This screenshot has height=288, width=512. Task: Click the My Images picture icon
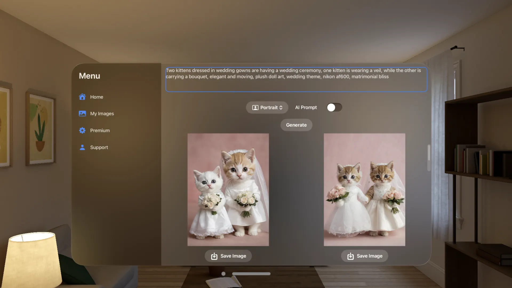(x=82, y=113)
